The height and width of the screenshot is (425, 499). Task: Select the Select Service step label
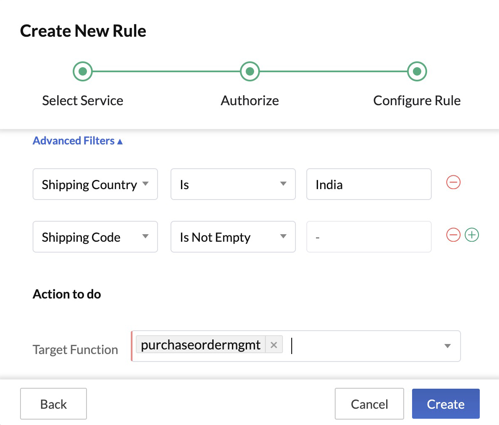82,100
